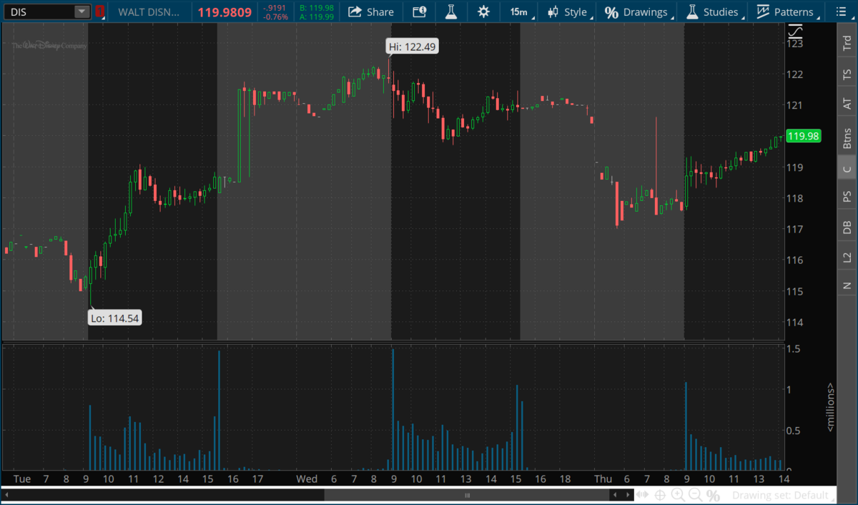This screenshot has width=858, height=505.
Task: Click the crosshair pan icon
Action: pyautogui.click(x=660, y=495)
